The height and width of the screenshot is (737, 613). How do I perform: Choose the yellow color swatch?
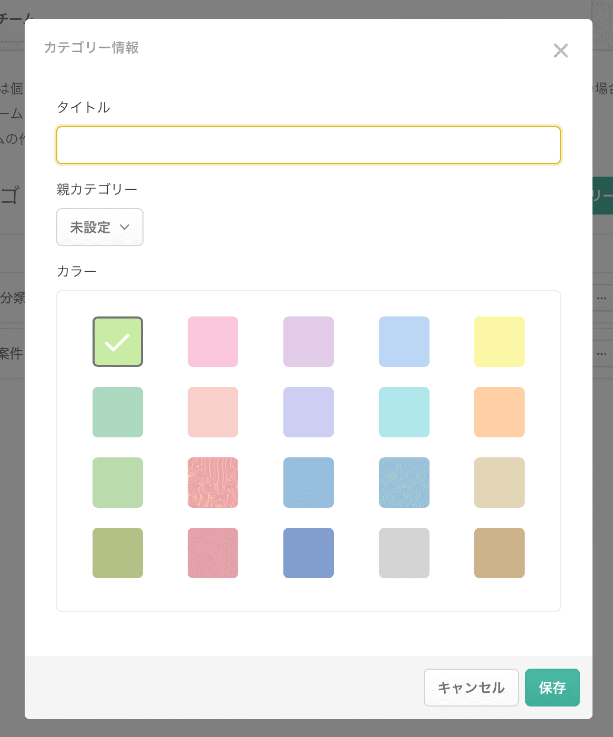[x=499, y=342]
